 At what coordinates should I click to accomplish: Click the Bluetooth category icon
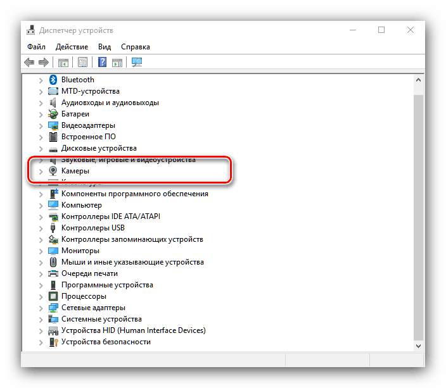point(53,80)
